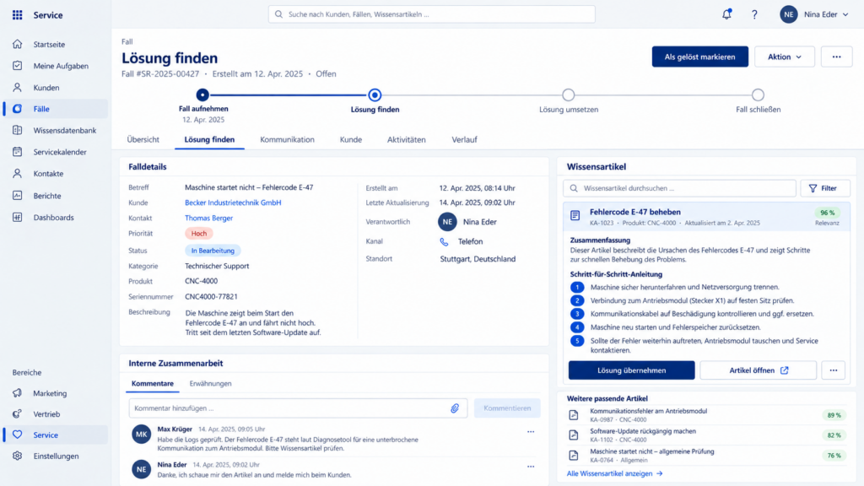This screenshot has width=864, height=486.
Task: Expand the Nina Eder account menu
Action: point(845,15)
